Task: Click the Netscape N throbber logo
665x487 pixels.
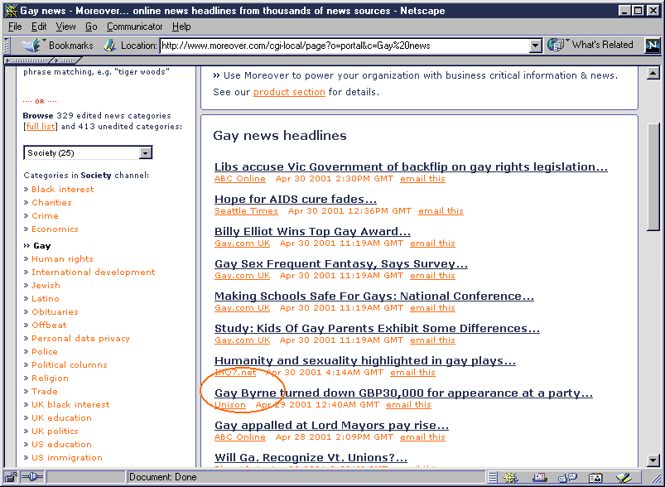Action: (653, 45)
